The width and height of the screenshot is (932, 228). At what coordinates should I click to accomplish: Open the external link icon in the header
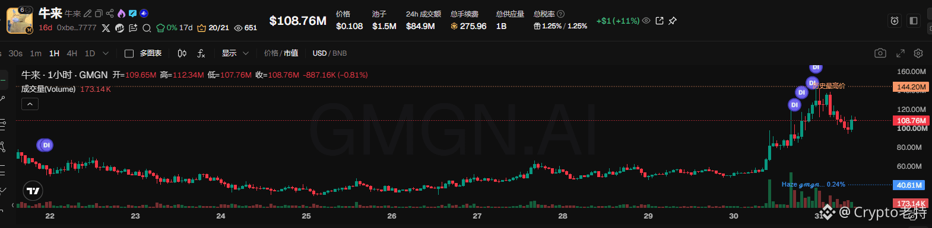click(660, 21)
